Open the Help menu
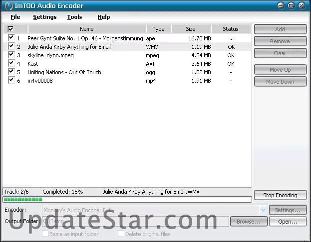311x242 pixels. pos(104,17)
